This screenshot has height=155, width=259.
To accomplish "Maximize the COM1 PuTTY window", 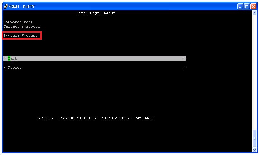I will point(247,7).
